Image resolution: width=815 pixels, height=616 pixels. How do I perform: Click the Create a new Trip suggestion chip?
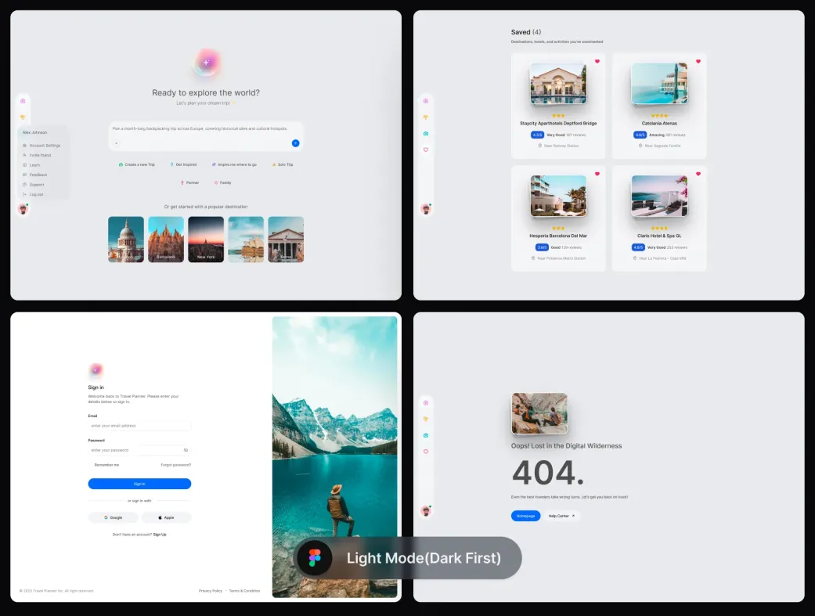137,164
